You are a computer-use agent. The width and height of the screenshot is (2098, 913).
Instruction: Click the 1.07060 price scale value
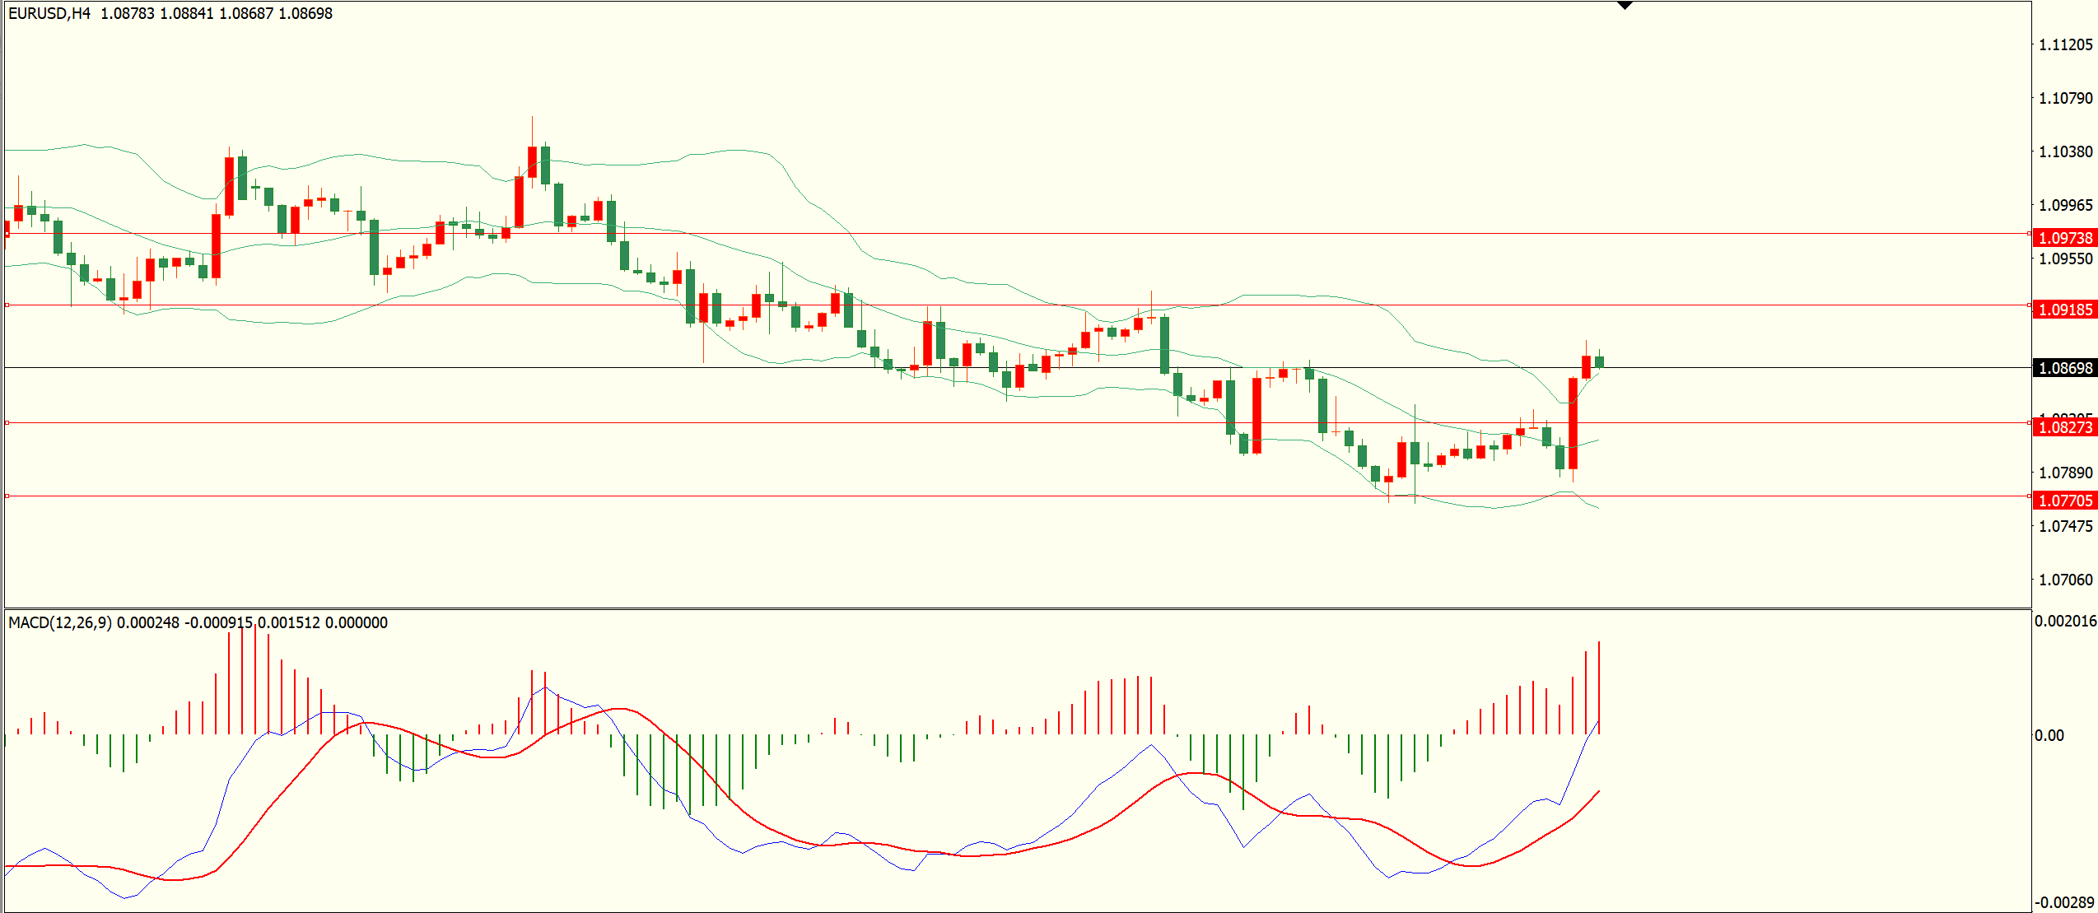click(2065, 580)
